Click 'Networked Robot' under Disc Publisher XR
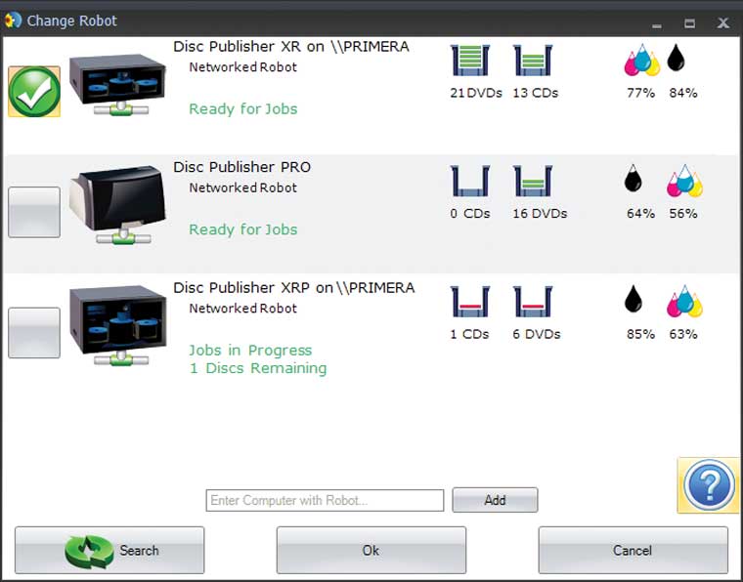 [x=243, y=67]
